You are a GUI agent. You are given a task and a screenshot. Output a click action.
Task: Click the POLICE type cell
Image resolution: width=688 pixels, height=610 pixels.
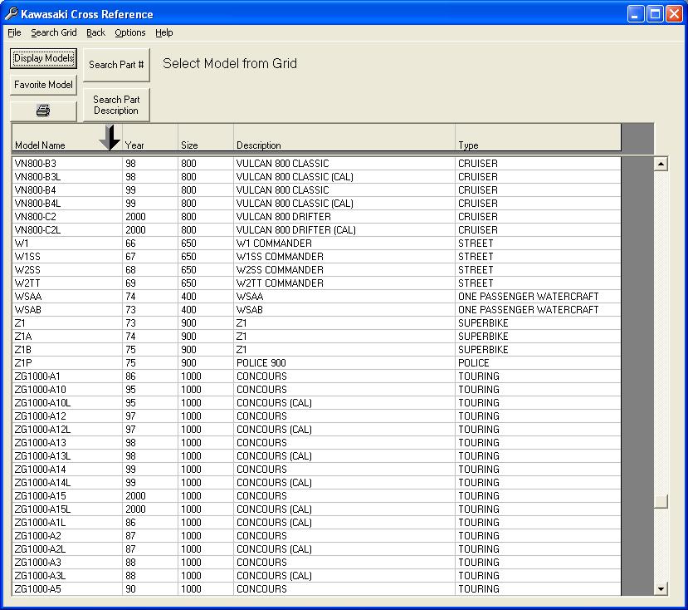(x=538, y=363)
